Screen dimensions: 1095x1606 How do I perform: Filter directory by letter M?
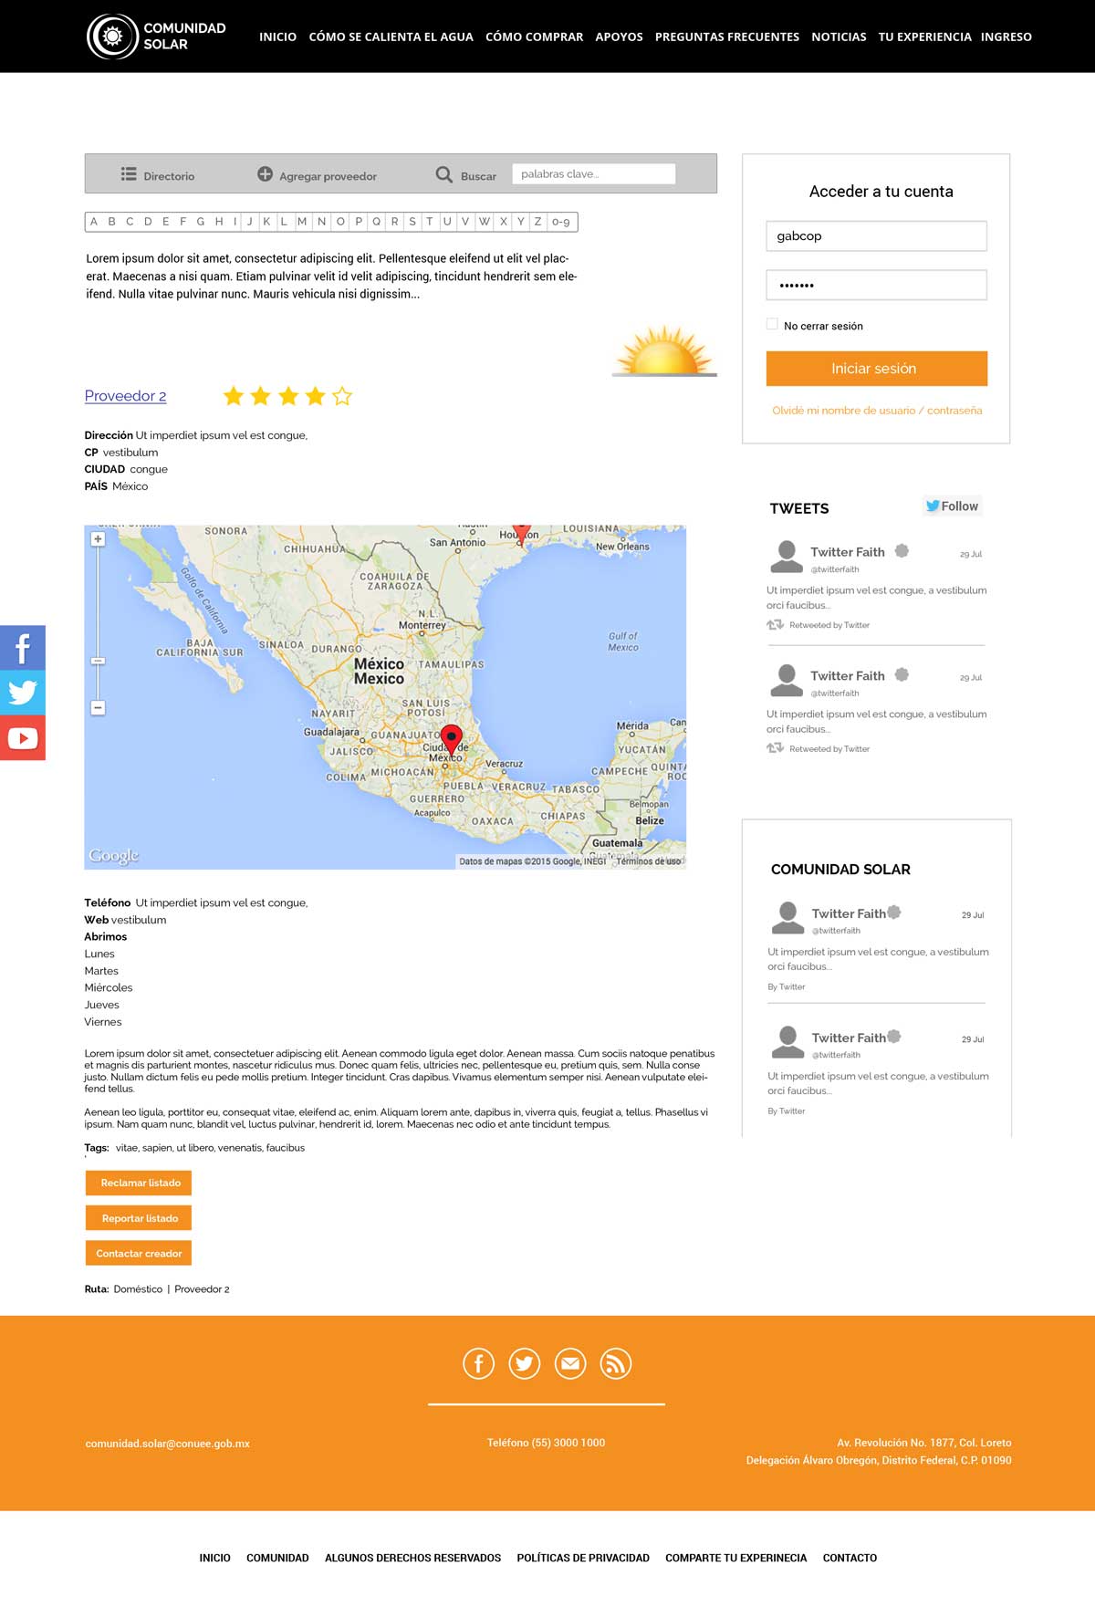coord(302,222)
